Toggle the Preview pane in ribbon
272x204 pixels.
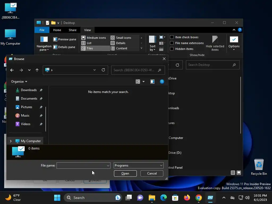coord(65,39)
